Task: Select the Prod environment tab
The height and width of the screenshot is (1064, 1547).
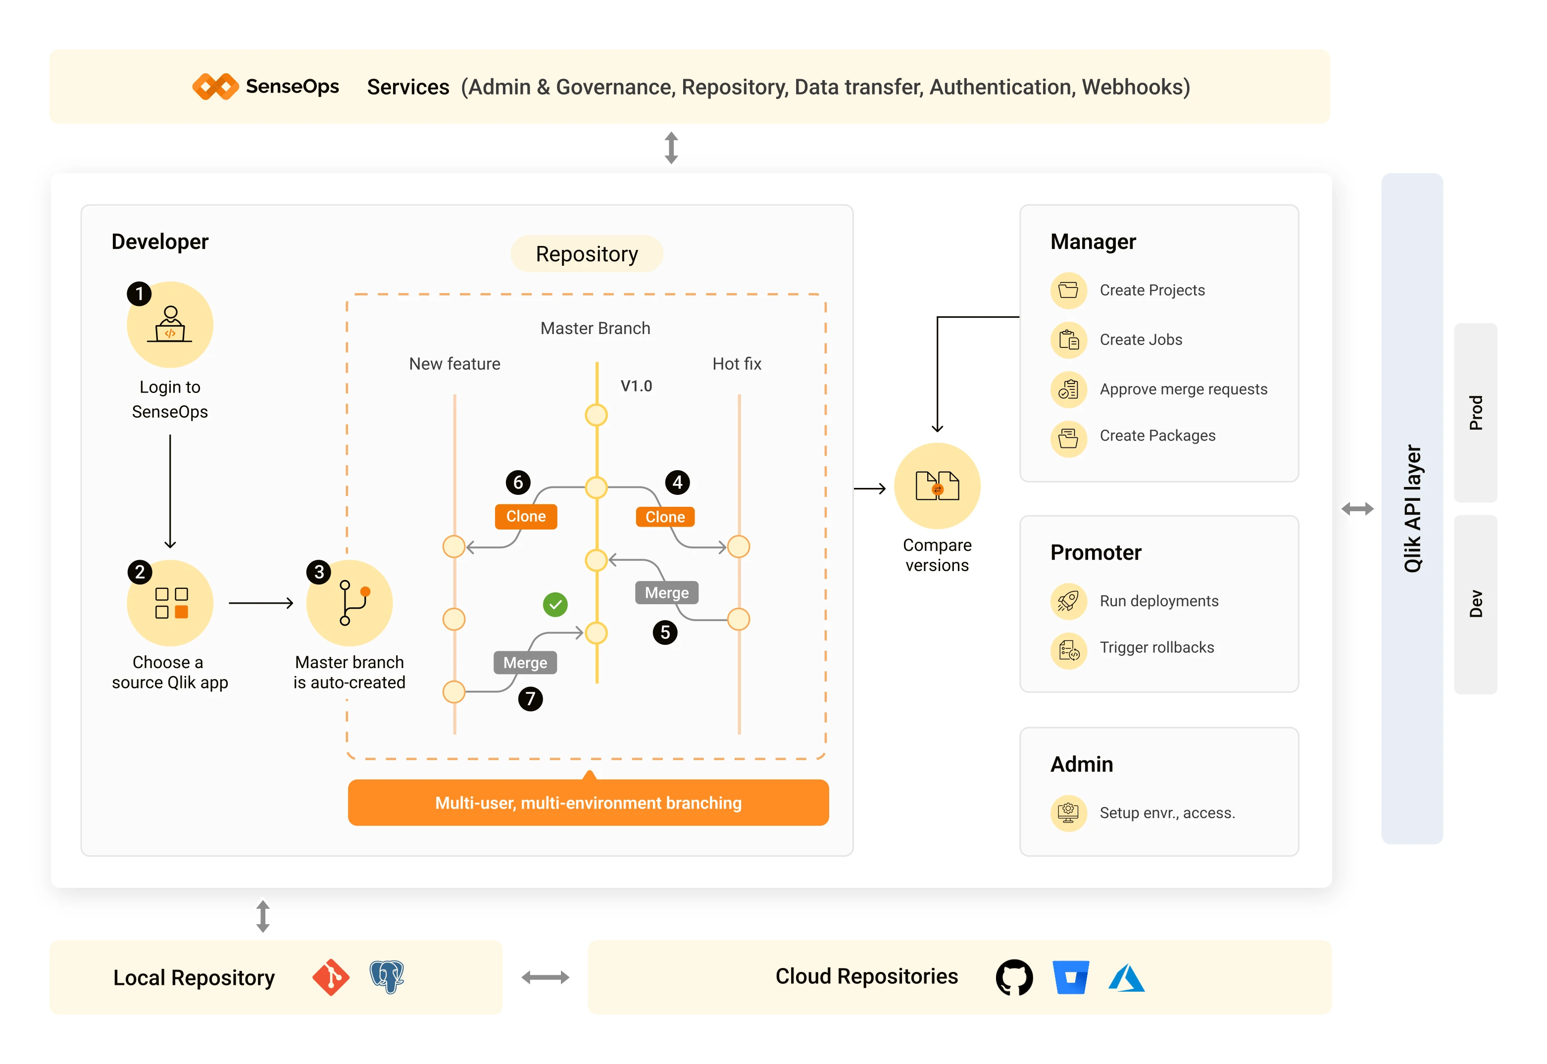Action: [x=1476, y=413]
